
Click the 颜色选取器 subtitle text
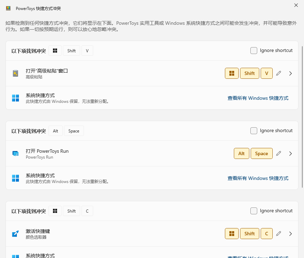[x=36, y=237]
